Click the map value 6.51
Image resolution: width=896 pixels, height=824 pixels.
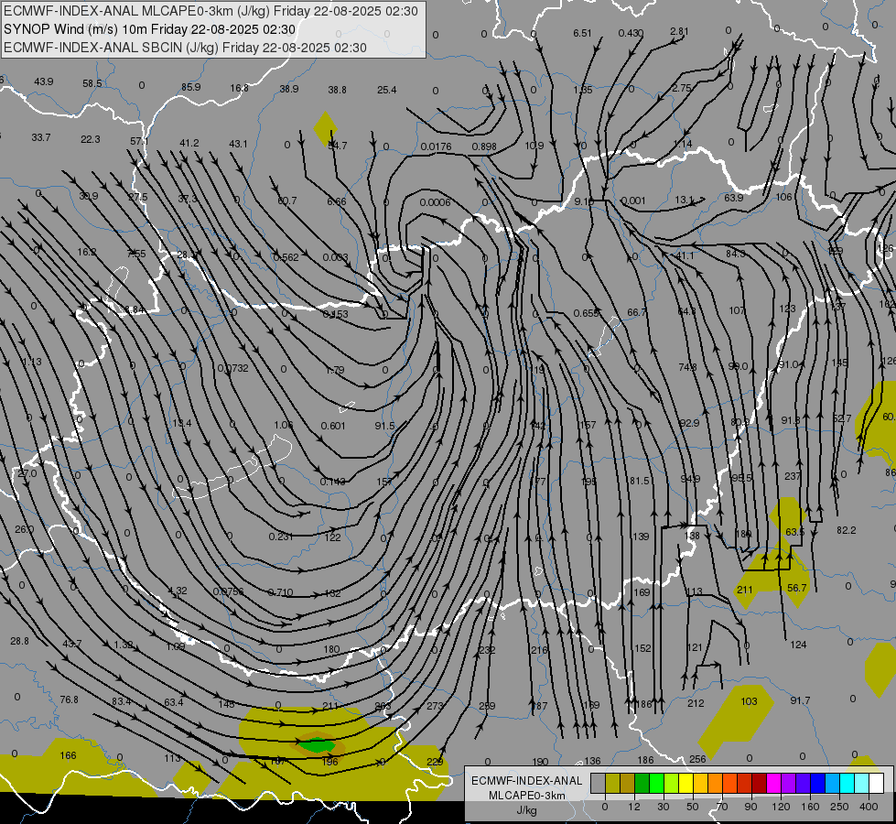[x=582, y=33]
